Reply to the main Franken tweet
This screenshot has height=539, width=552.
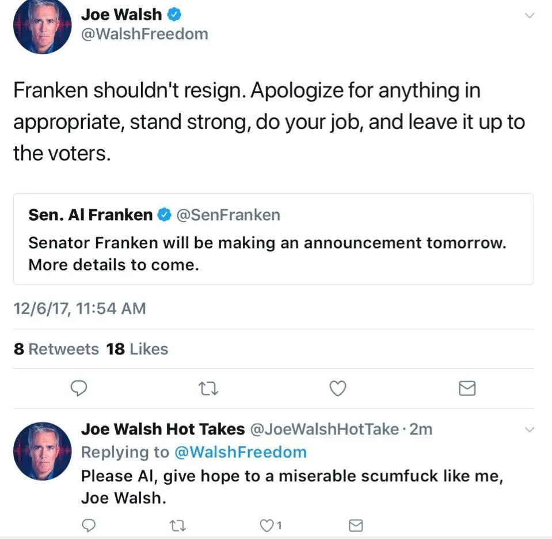[79, 390]
